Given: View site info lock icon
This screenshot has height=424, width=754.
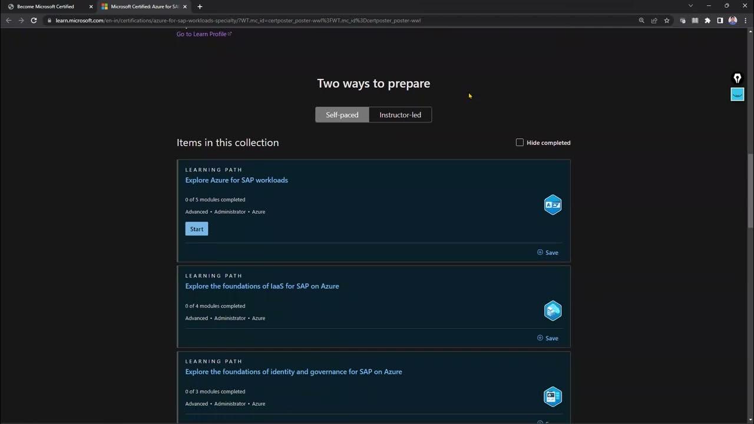Looking at the screenshot, I should point(50,20).
